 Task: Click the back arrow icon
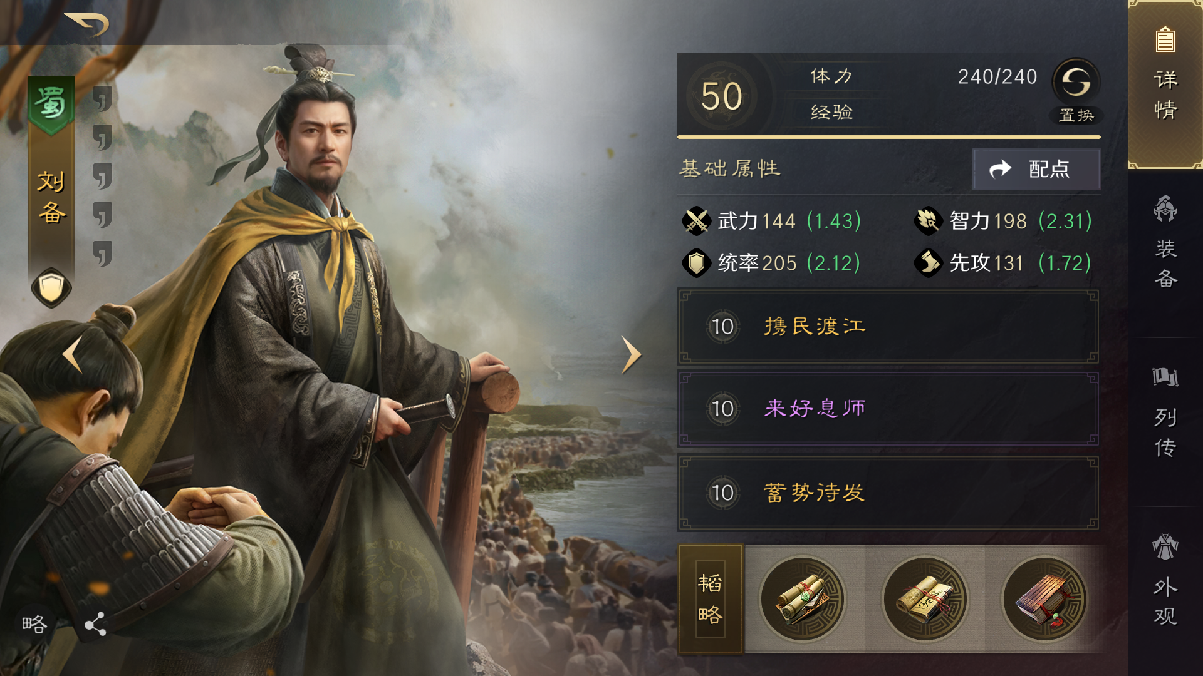coord(88,24)
